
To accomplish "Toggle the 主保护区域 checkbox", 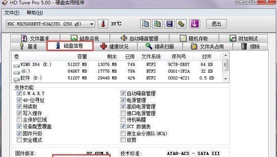I will pyautogui.click(x=19, y=120).
